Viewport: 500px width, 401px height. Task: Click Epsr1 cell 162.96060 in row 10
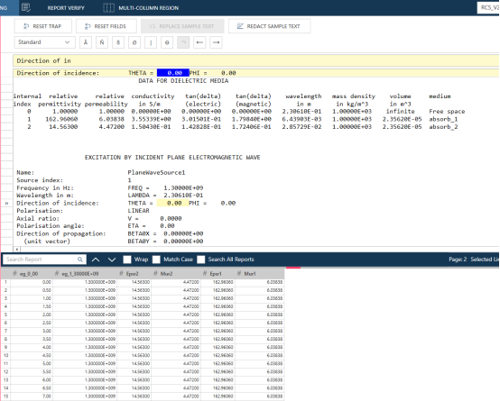coord(218,355)
